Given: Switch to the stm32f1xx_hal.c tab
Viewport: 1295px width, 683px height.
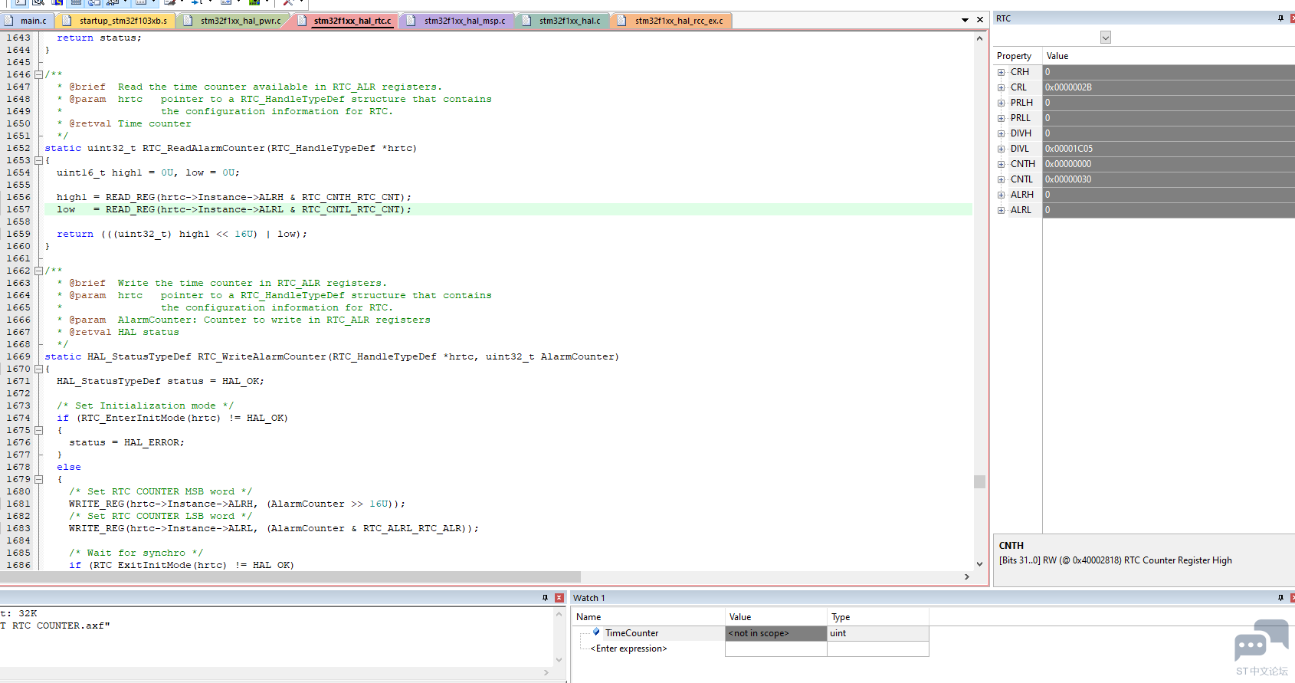Looking at the screenshot, I should coord(562,21).
